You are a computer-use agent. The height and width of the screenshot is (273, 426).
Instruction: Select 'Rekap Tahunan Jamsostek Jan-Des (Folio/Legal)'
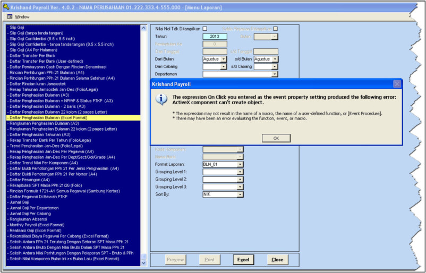73,89
